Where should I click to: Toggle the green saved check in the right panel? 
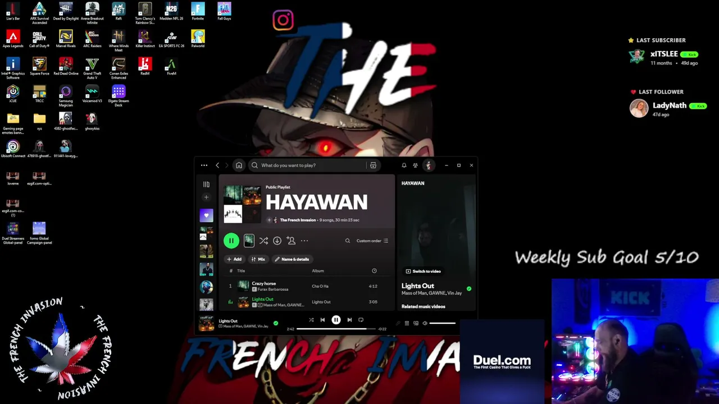[x=469, y=289]
